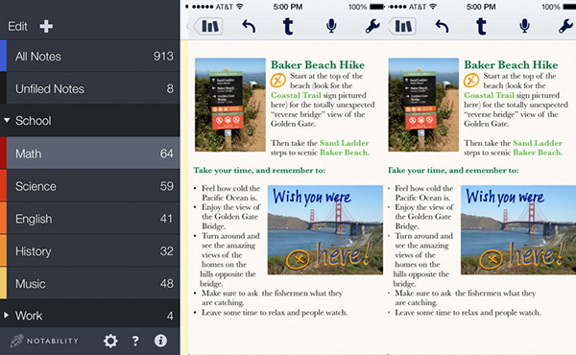The width and height of the screenshot is (576, 355).
Task: Click the Notability logo
Action: (x=44, y=341)
